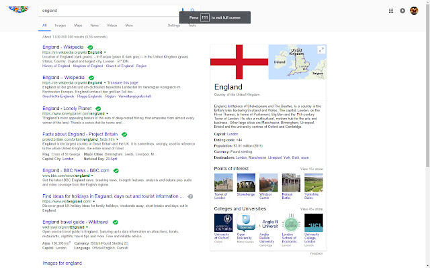Click Translate this page link
Image resolution: width=430 pixels, height=268 pixels.
122,82
